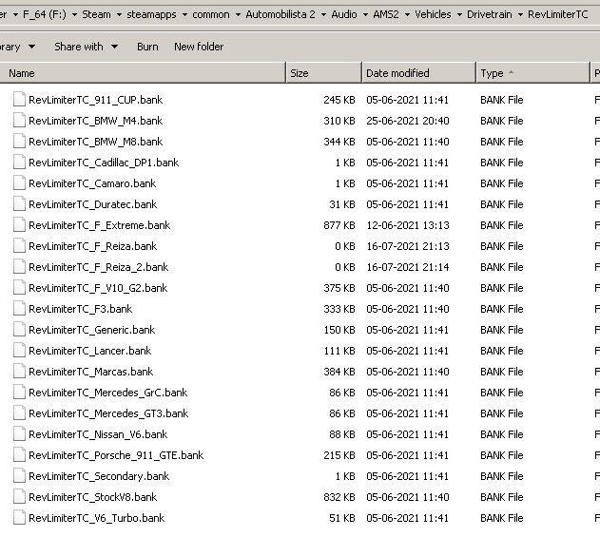Click the RevLimiterTC_Nissan_V6.bank file icon
The height and width of the screenshot is (537, 600).
(x=19, y=434)
